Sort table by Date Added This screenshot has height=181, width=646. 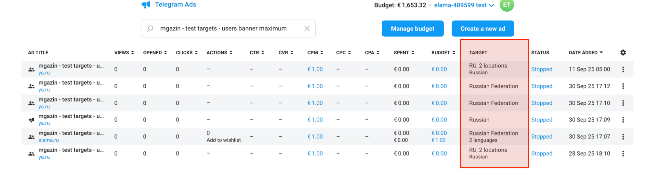[586, 53]
